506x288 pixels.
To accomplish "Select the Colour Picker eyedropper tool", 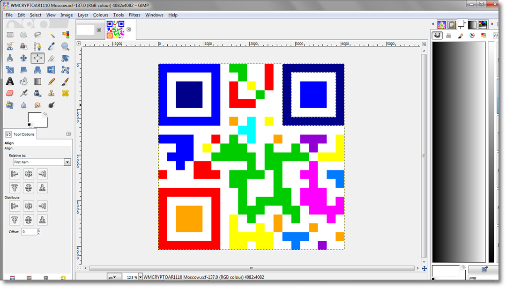I will coord(52,46).
